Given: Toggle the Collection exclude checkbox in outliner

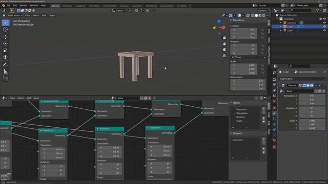Looking at the screenshot, I should 320,19.
